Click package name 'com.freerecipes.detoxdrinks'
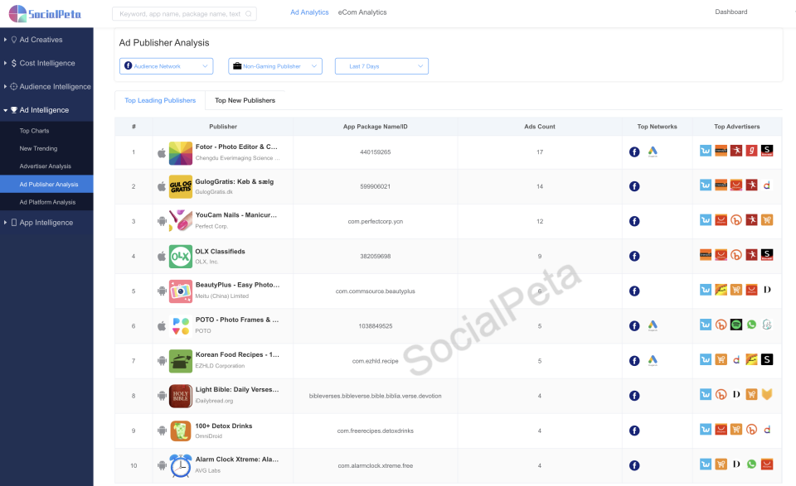The image size is (796, 486). coord(375,431)
